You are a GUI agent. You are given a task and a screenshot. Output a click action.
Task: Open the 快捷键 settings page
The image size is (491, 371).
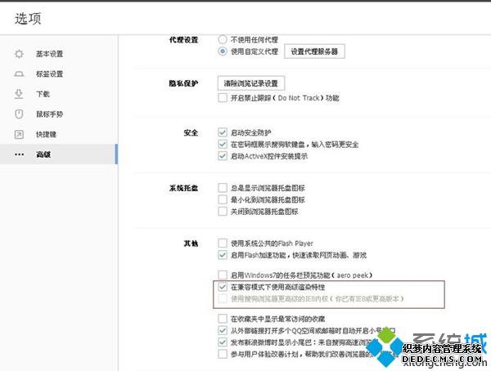coord(46,134)
